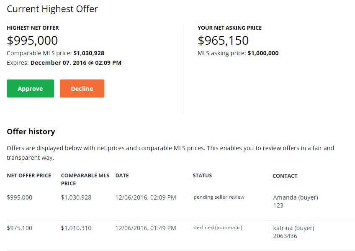
Task: Click the 12/06/2016, 01:49 PM offer date
Action: pos(146,228)
